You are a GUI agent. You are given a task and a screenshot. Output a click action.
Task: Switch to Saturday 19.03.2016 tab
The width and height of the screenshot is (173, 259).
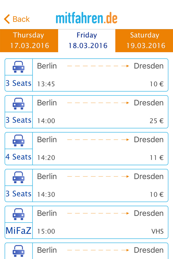tap(144, 40)
